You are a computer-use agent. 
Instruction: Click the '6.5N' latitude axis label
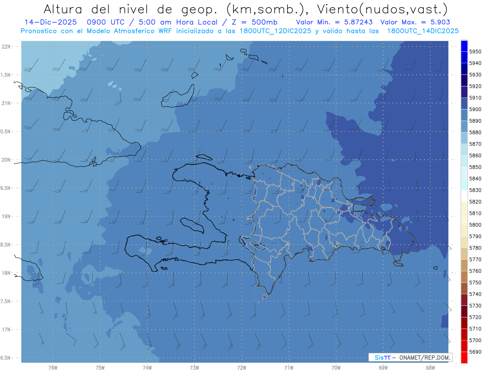coord(6,358)
